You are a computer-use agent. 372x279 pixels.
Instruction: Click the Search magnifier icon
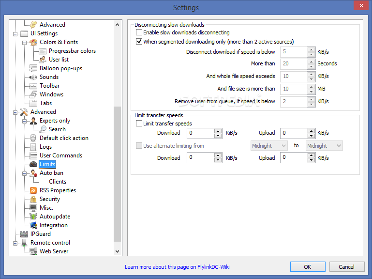(43, 129)
